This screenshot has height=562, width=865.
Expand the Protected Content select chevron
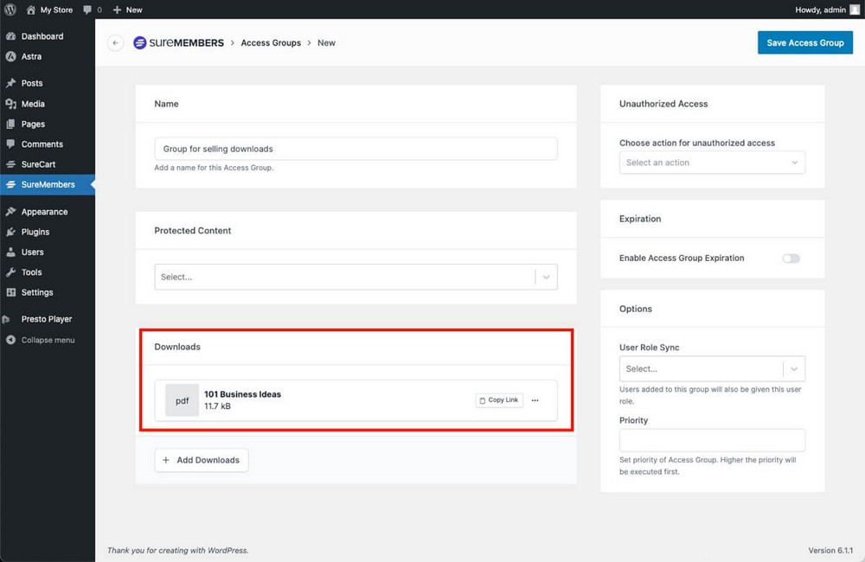(x=546, y=277)
